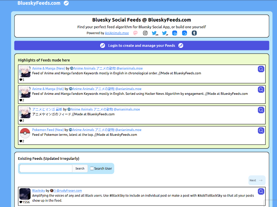Click the left chart icon on login banner
The width and height of the screenshot is (277, 207).
(102, 45)
